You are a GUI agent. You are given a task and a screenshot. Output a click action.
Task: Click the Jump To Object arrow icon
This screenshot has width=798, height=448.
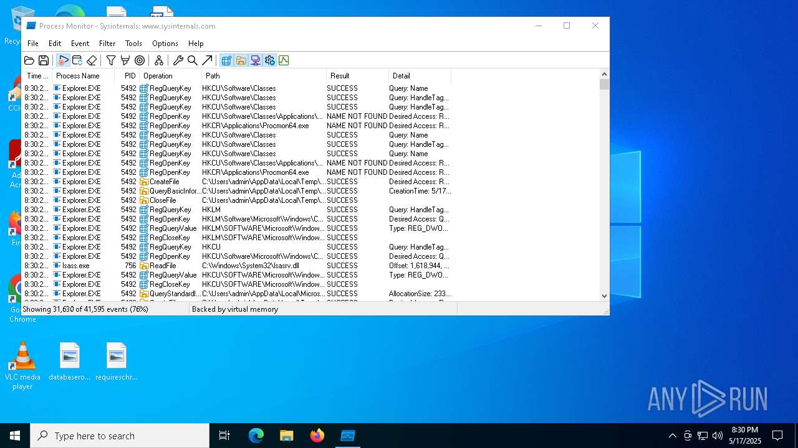click(x=207, y=60)
